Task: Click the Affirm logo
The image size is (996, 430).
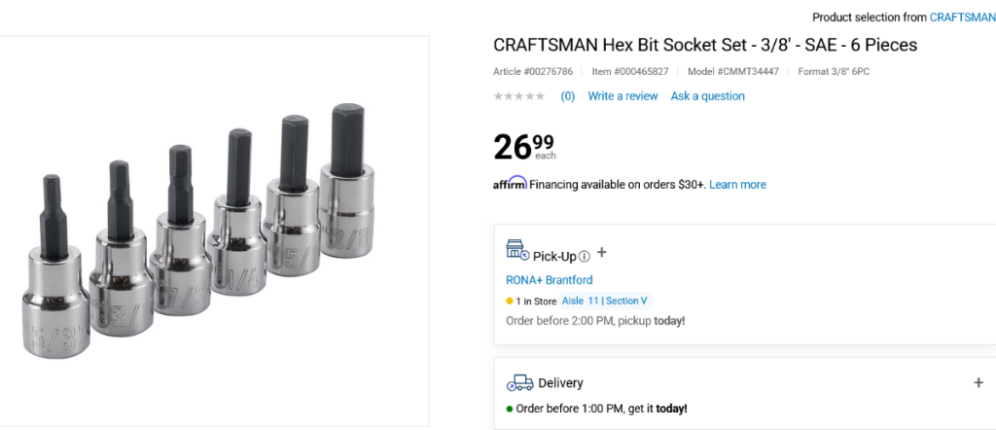Action: 510,183
